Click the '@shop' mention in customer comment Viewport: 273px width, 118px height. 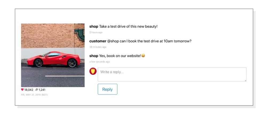(x=113, y=41)
